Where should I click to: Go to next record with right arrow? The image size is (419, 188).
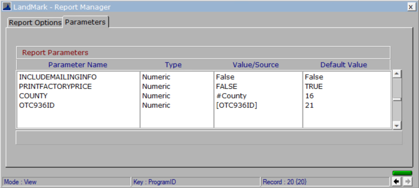click(x=408, y=182)
